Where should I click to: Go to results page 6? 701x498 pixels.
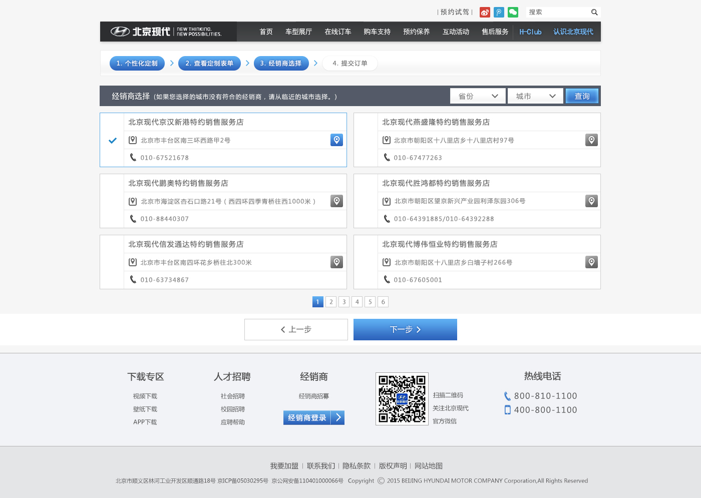383,302
